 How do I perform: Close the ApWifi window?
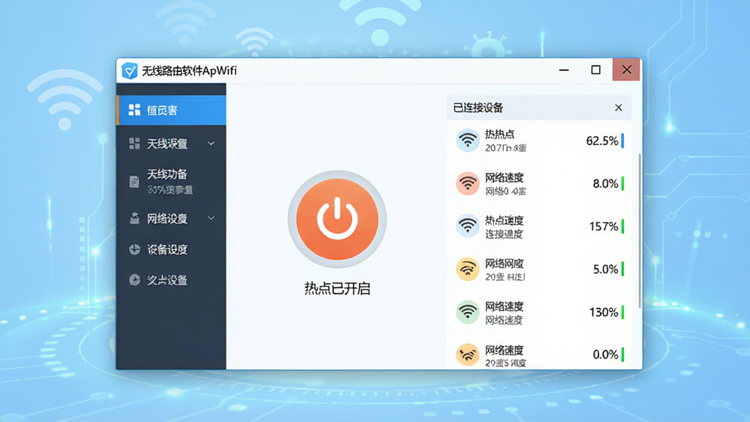(x=626, y=70)
